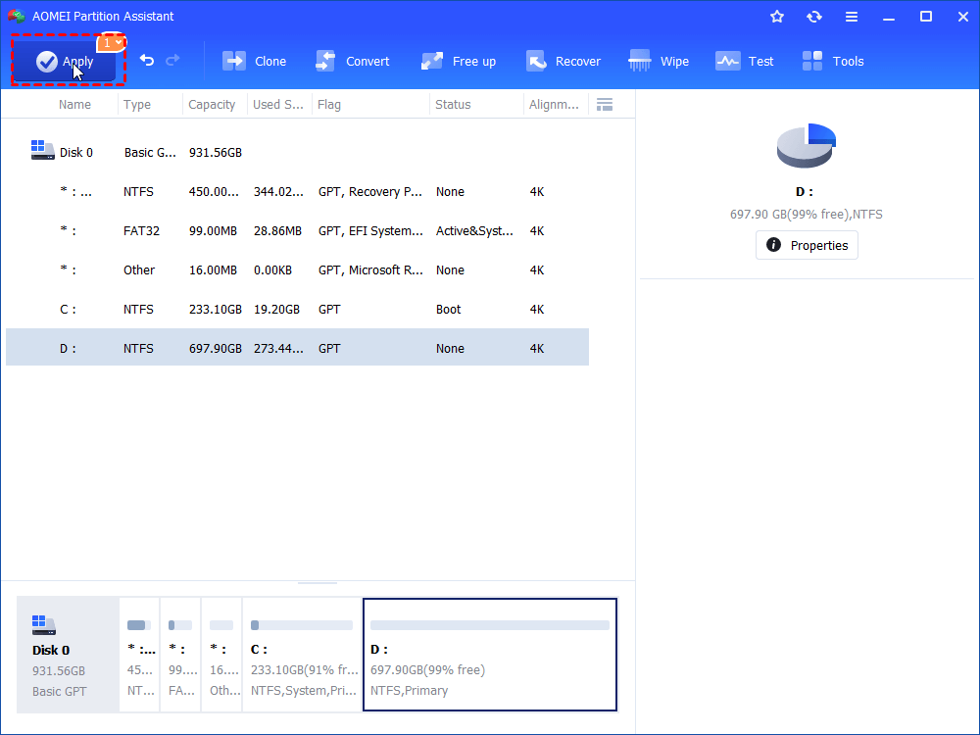The image size is (980, 735).
Task: Click the refresh icon in title bar
Action: 814,17
